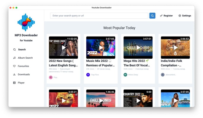Click the 'Trap Flow' channel name

click(x=95, y=75)
